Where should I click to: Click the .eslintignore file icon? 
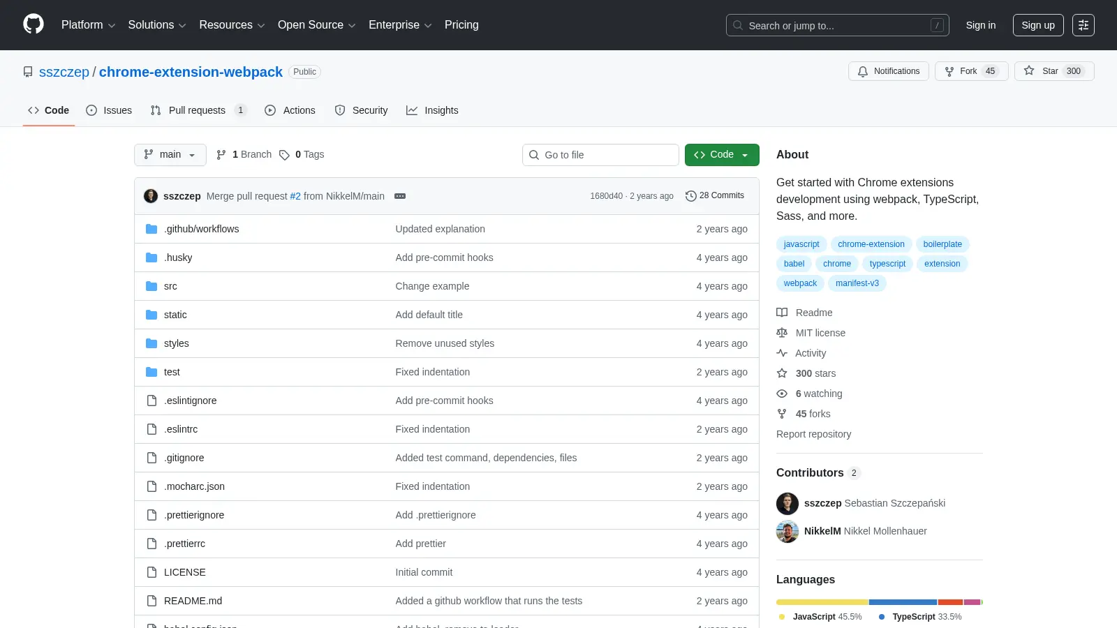tap(151, 401)
